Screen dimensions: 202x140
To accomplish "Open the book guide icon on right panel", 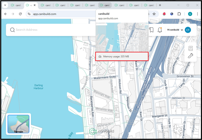I will (x=191, y=48).
